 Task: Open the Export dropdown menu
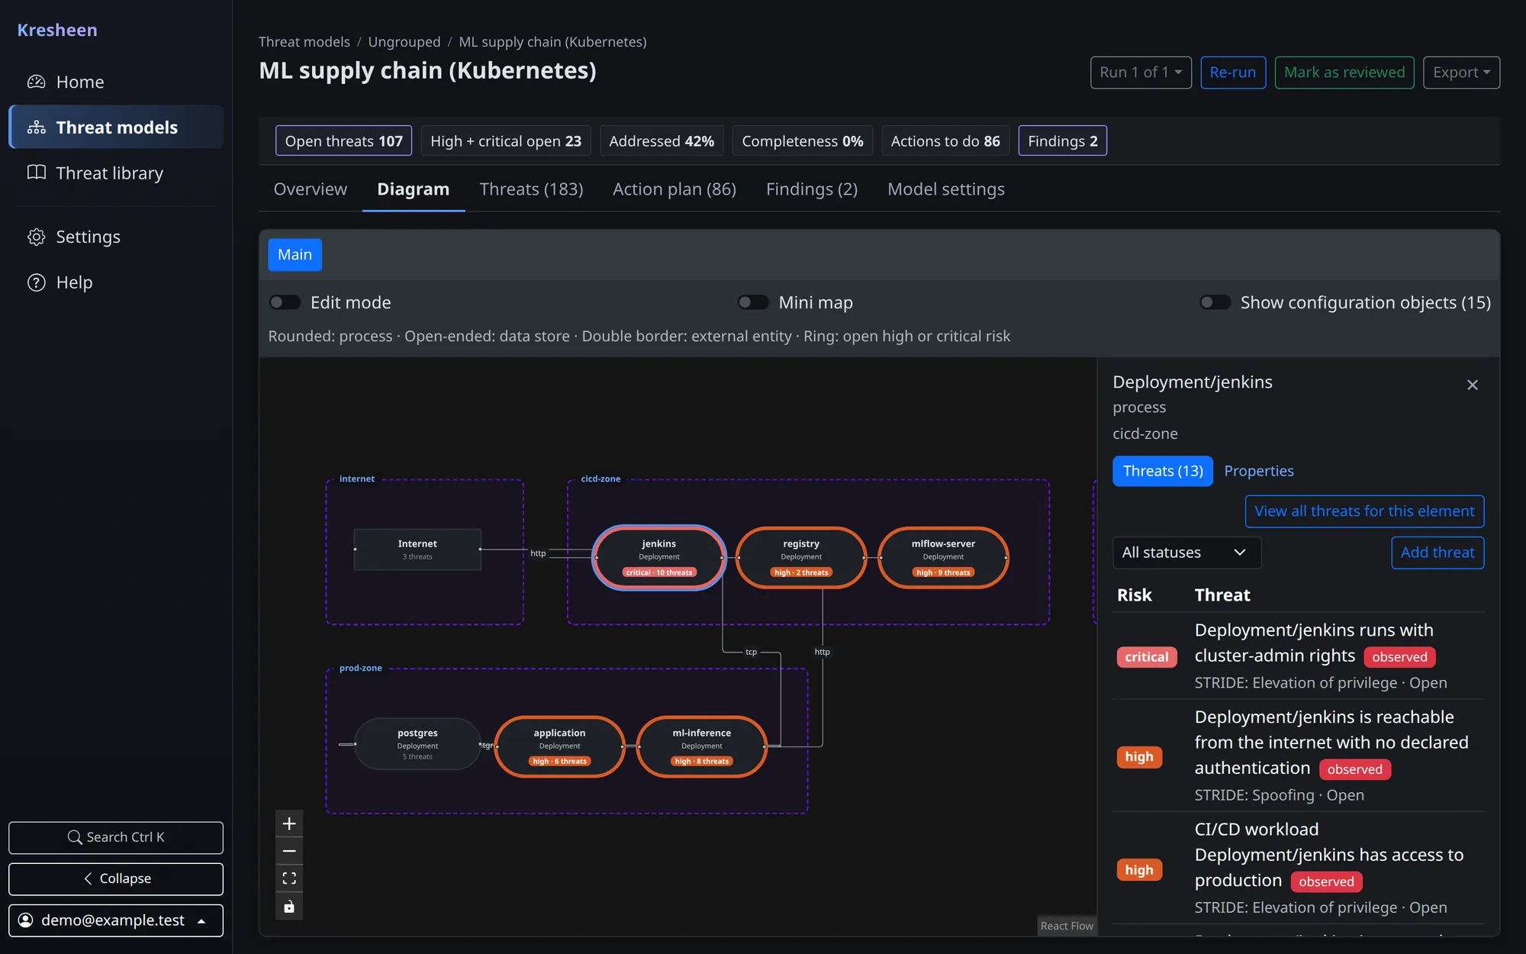pyautogui.click(x=1461, y=73)
